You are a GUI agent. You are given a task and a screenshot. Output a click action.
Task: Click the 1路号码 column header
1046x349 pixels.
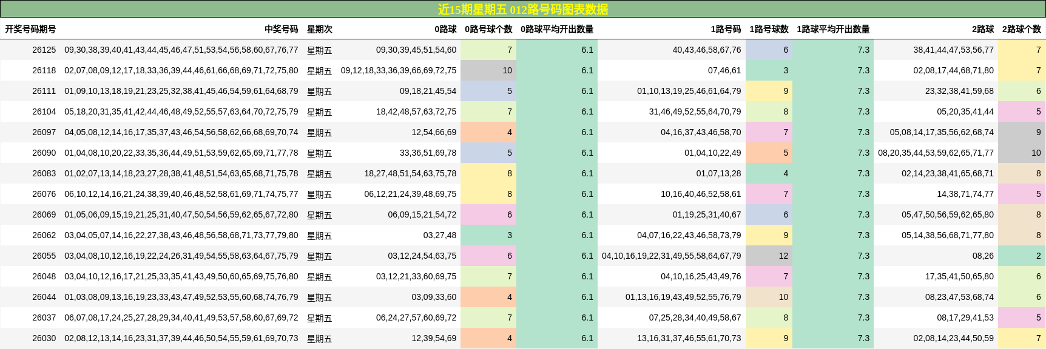pos(726,29)
